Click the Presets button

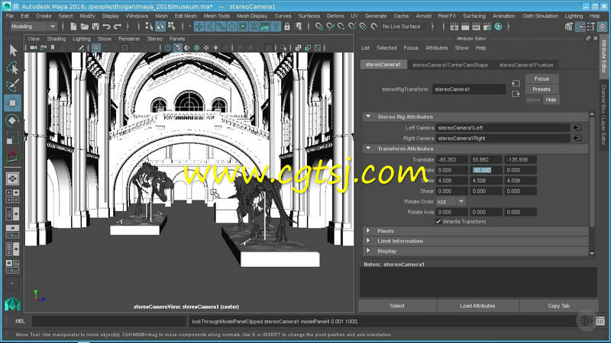click(541, 89)
